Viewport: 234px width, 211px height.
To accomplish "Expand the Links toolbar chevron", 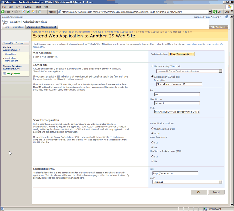I will (232, 11).
